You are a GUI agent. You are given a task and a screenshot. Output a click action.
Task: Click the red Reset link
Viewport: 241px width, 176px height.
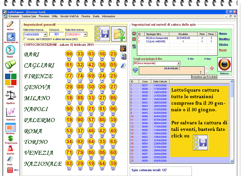click(x=223, y=50)
